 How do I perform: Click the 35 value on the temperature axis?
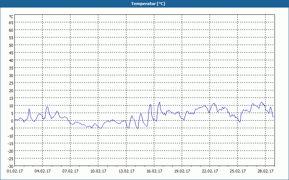click(11, 68)
